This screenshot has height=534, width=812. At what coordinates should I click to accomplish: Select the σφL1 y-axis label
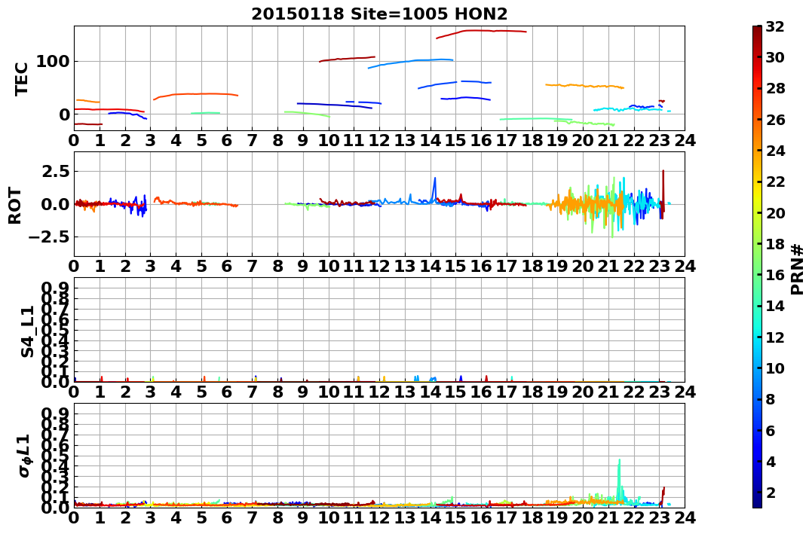click(24, 456)
